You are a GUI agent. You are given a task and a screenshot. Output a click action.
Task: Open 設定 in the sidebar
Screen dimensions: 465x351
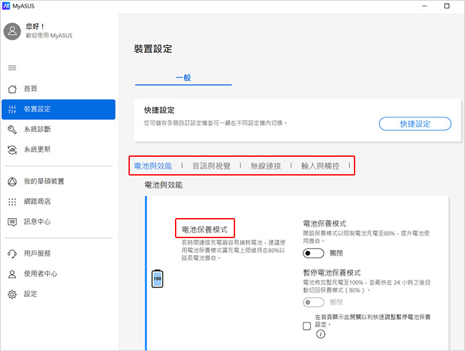point(58,294)
